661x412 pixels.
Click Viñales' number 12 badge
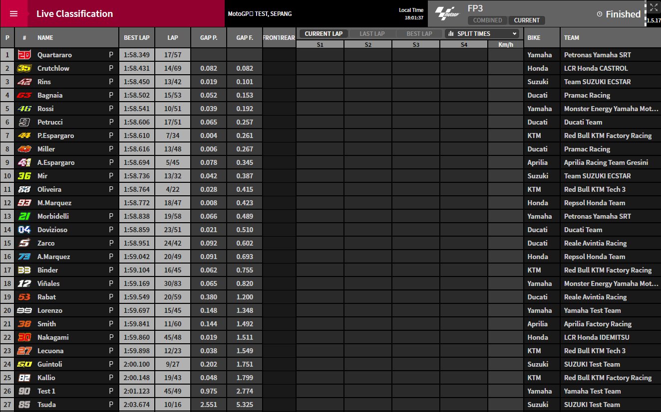(24, 283)
